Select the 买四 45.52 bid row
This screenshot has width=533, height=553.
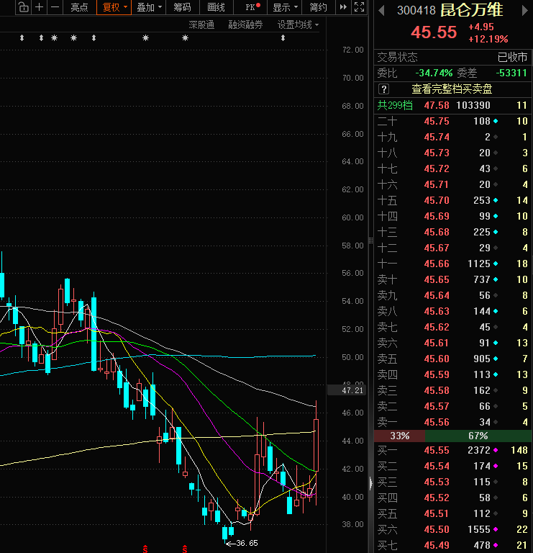pos(452,498)
